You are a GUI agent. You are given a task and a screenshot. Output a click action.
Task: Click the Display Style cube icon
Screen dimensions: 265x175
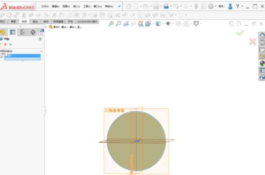pyautogui.click(x=158, y=24)
